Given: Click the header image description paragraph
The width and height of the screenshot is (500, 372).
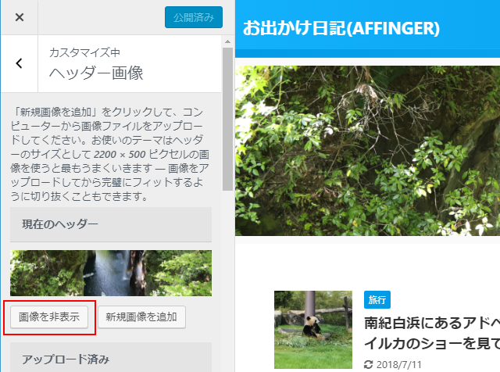Looking at the screenshot, I should click(110, 154).
